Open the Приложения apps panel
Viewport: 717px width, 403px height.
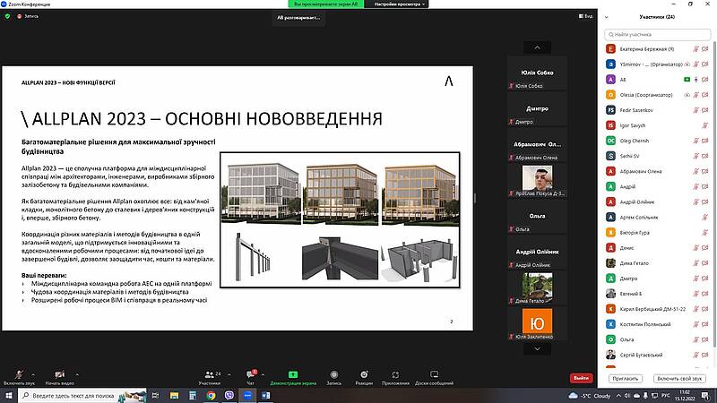click(395, 377)
